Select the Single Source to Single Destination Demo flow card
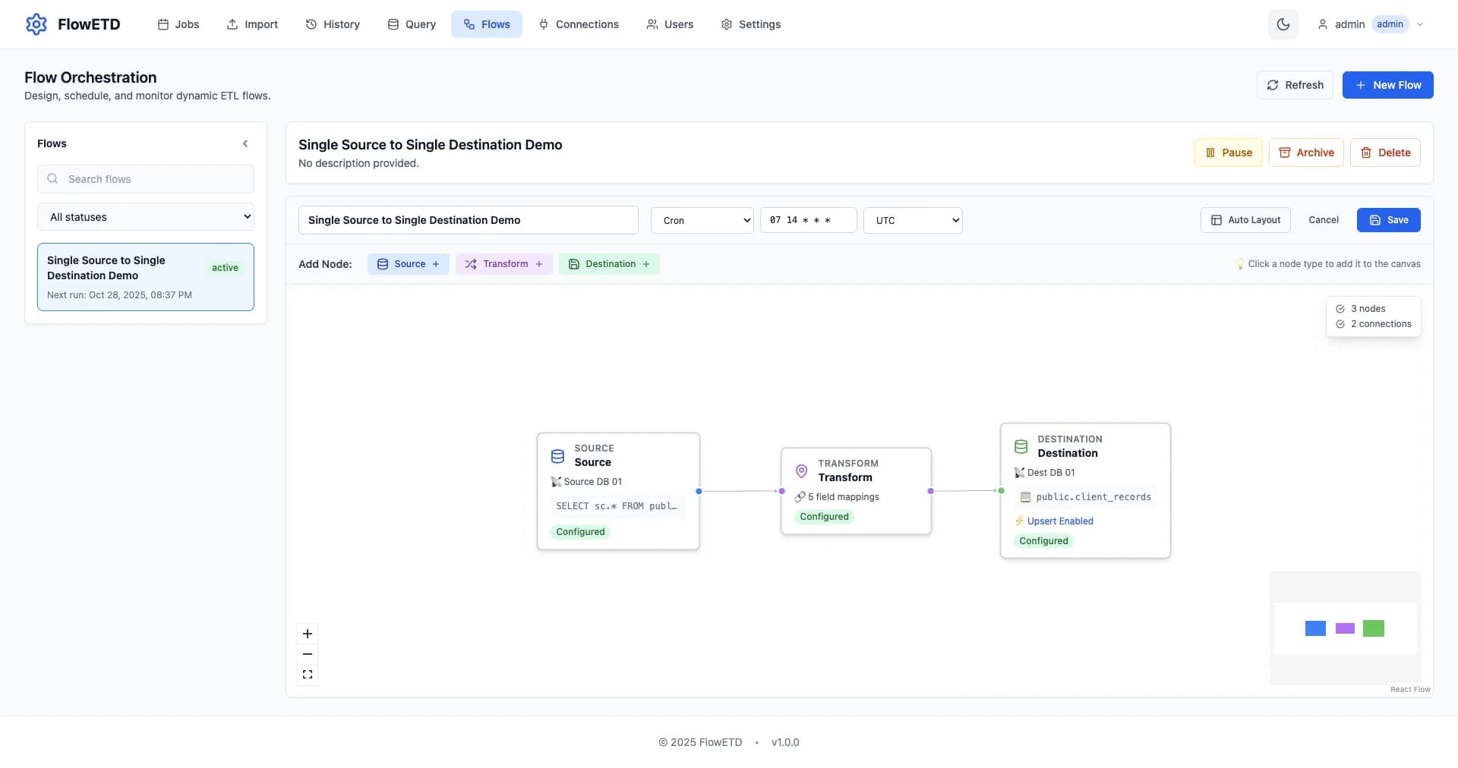 point(146,277)
